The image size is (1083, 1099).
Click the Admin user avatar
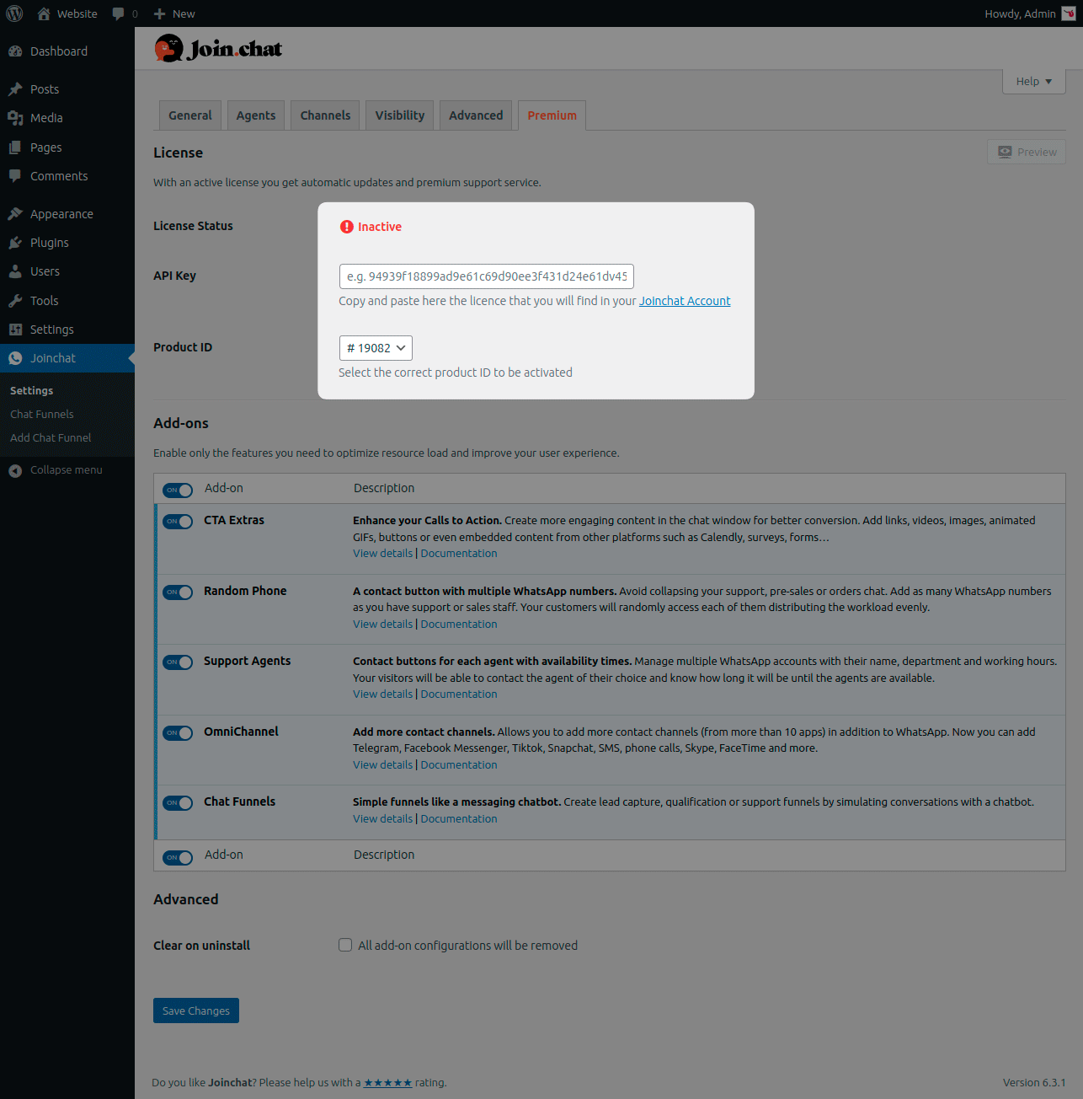tap(1068, 13)
